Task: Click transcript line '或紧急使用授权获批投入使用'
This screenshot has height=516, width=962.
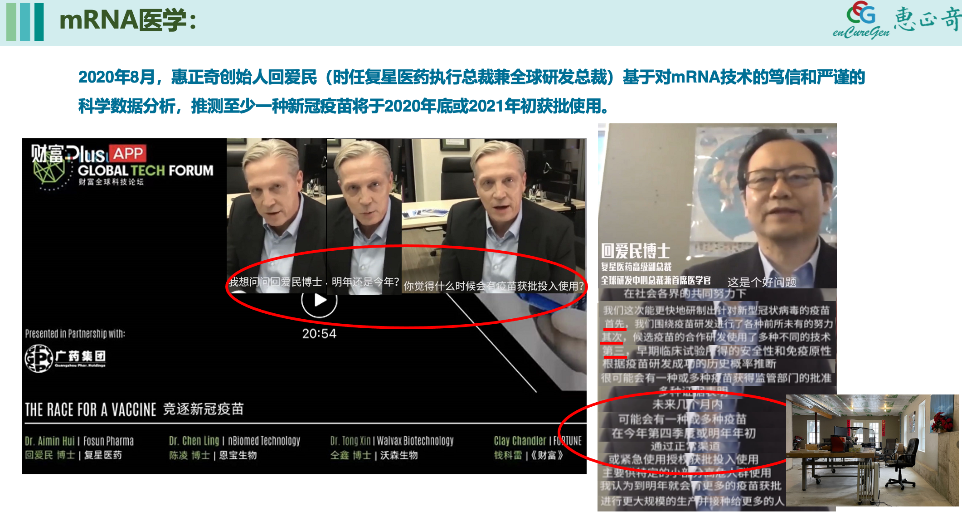Action: tap(683, 459)
